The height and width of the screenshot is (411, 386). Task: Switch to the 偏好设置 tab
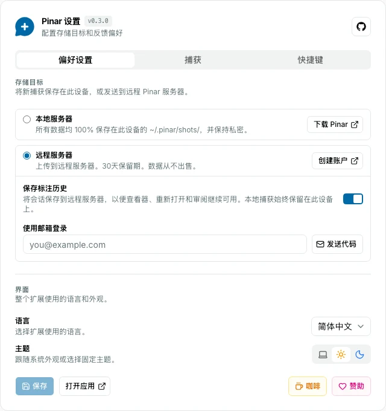pos(75,60)
